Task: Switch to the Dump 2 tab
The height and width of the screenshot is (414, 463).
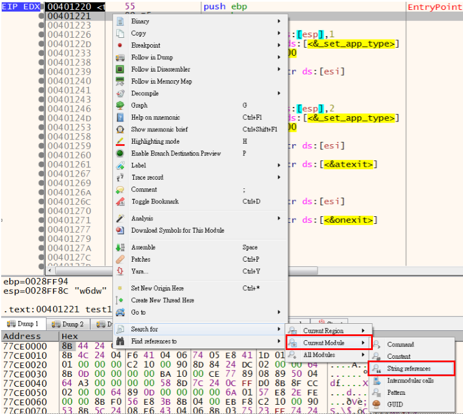Action: click(68, 324)
